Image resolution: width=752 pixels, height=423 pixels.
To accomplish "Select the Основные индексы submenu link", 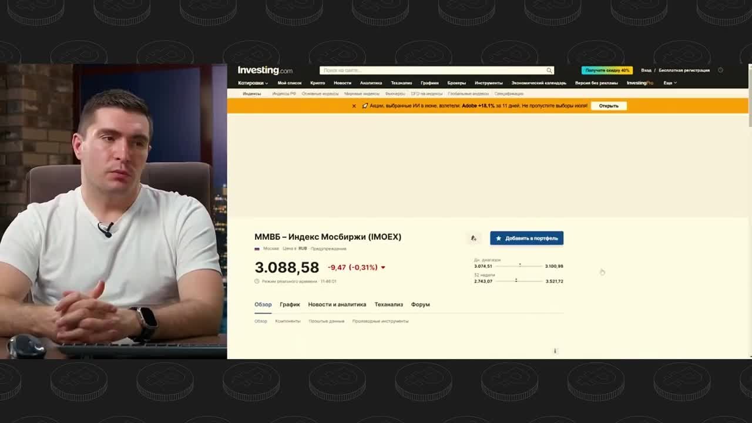I will (320, 93).
